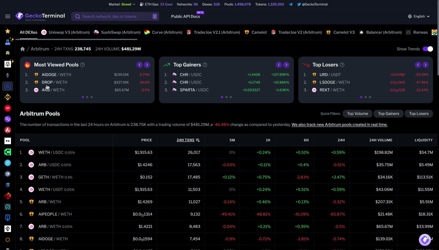
Task: Open REKT / WETH in Top Losers
Action: (x=366, y=90)
